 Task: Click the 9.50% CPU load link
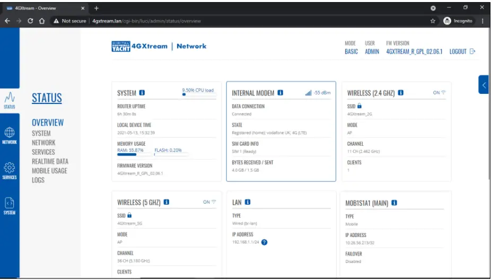pyautogui.click(x=198, y=90)
